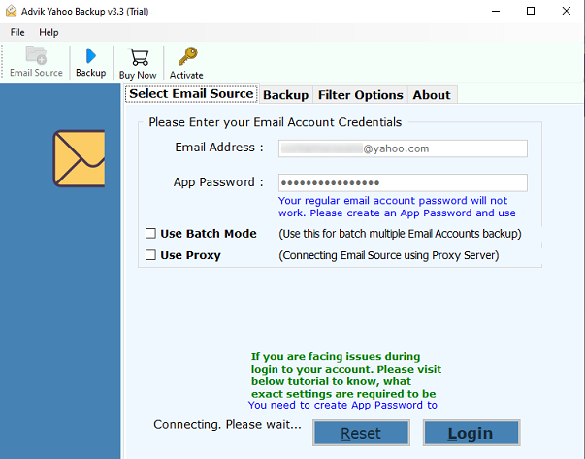Image resolution: width=585 pixels, height=459 pixels.
Task: Click the green login issues tutorial text
Action: pos(345,375)
